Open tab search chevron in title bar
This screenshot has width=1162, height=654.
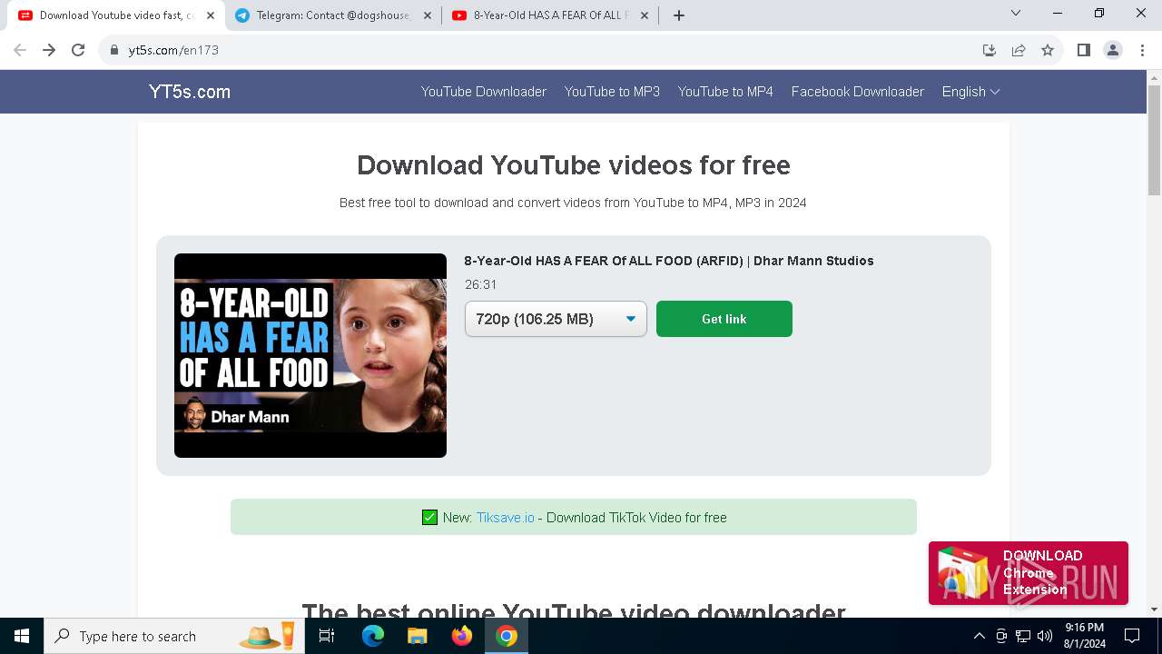tap(1016, 13)
